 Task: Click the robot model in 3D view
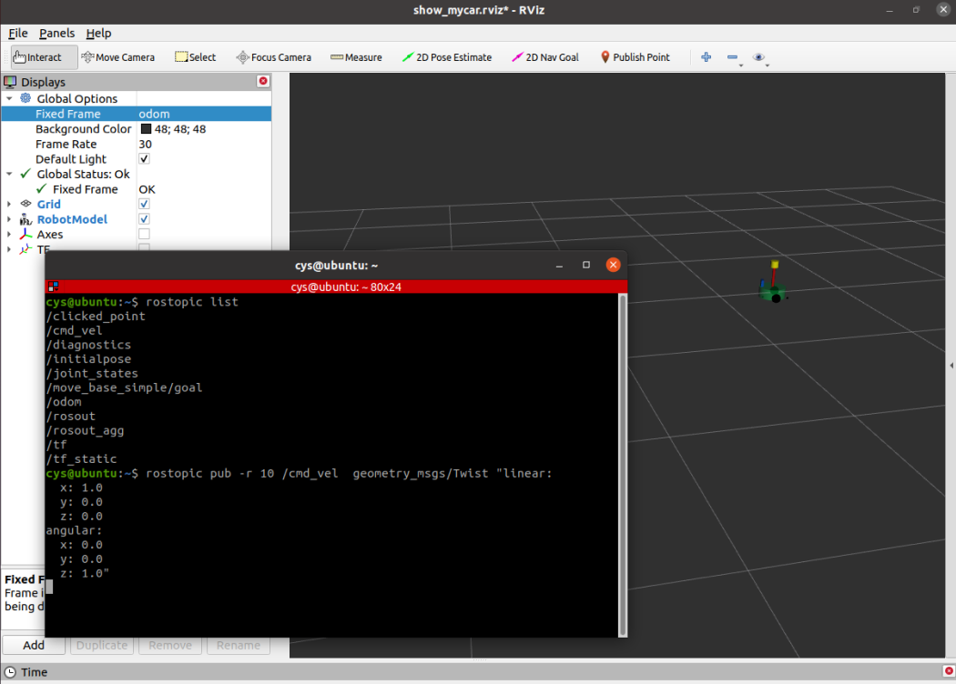coord(772,285)
